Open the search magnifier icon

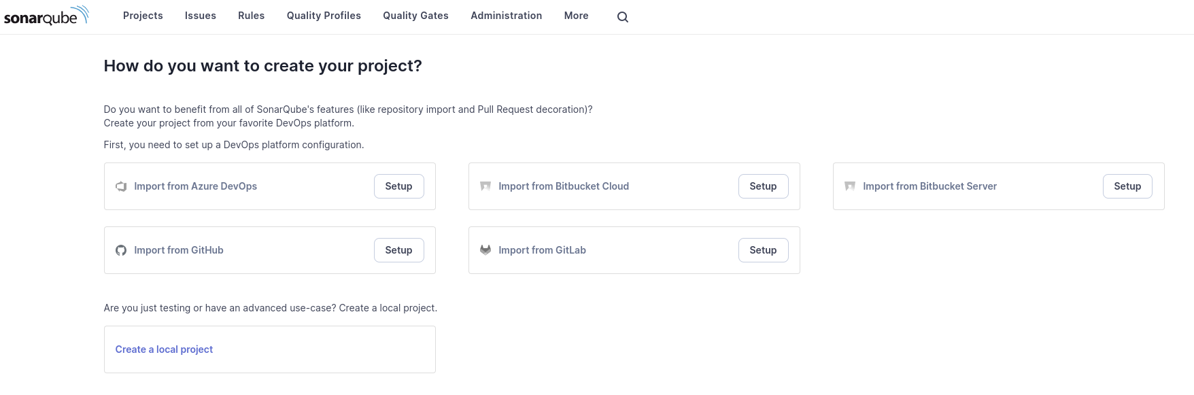pos(622,17)
